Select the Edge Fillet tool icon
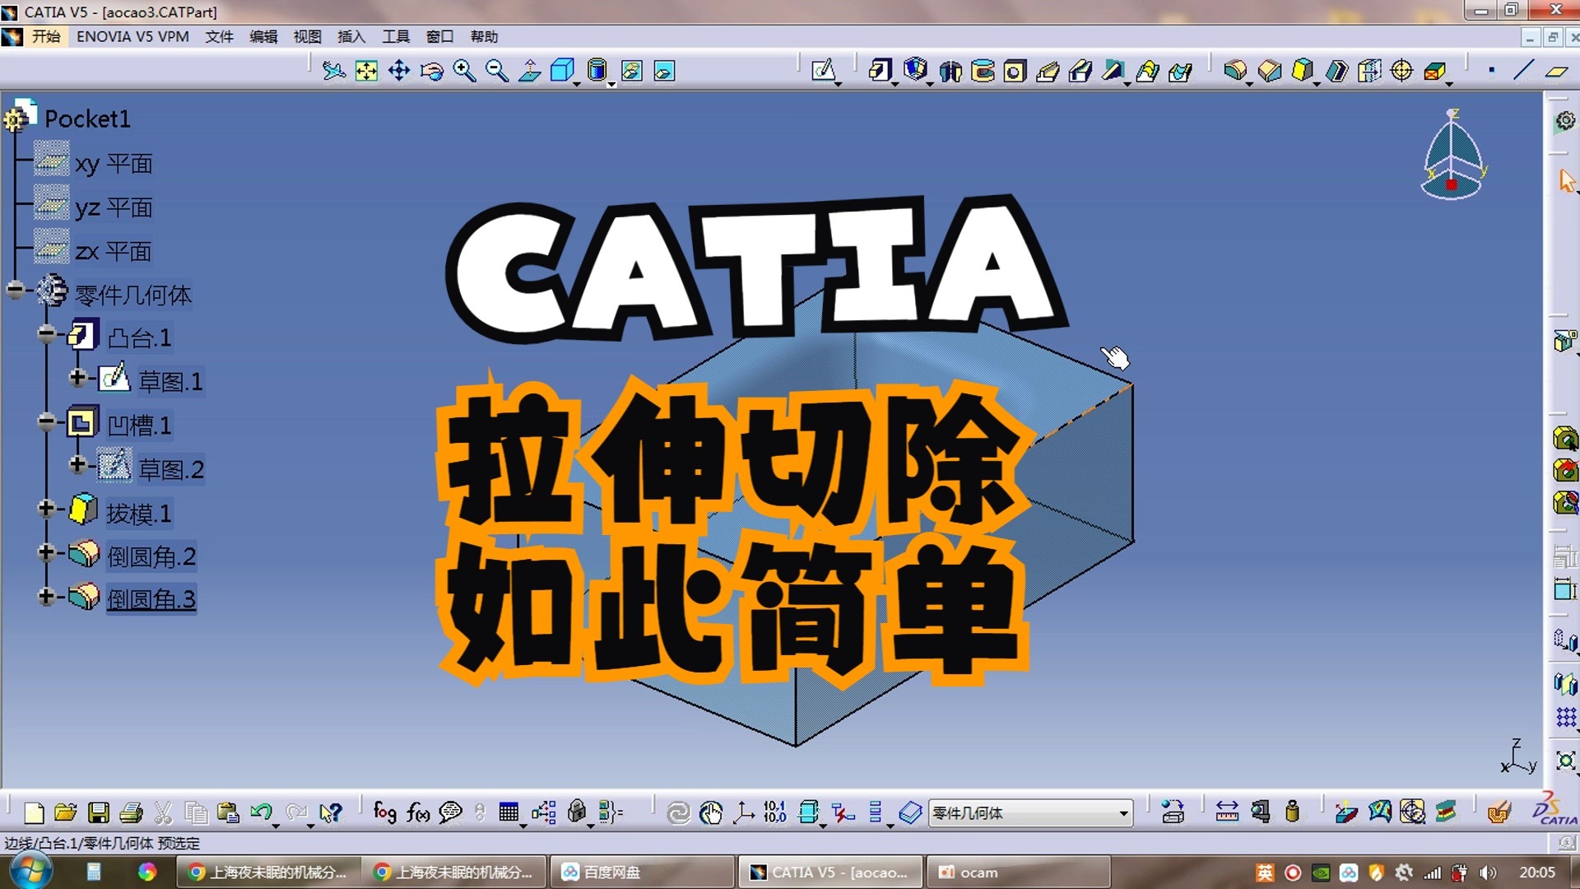1580x889 pixels. tap(1235, 71)
